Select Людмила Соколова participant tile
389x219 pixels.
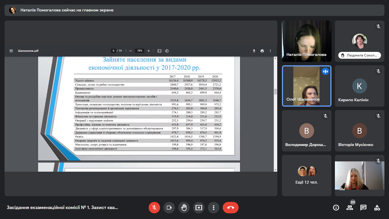click(x=360, y=41)
